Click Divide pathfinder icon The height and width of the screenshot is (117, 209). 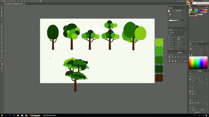point(169,61)
